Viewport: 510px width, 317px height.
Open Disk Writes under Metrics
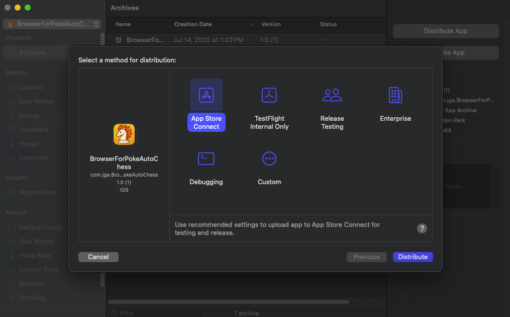tap(36, 241)
